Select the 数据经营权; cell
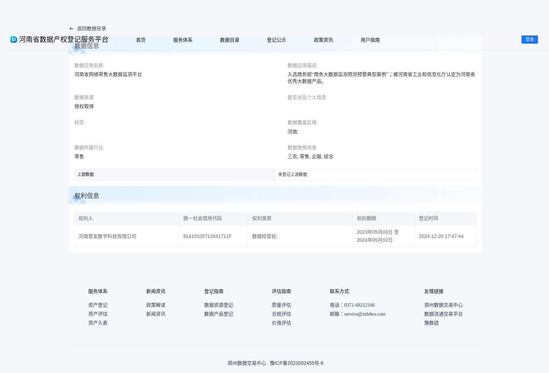549x373 pixels. tap(300, 236)
